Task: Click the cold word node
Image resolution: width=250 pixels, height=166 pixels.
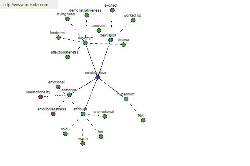Action: 65,134
